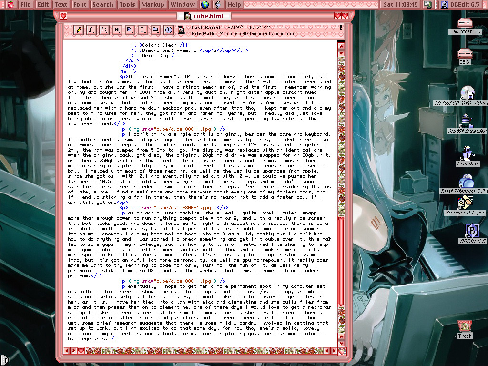The width and height of the screenshot is (488, 366).
Task: Click the right arrow beside the heart thumb
Action: [x=73, y=351]
